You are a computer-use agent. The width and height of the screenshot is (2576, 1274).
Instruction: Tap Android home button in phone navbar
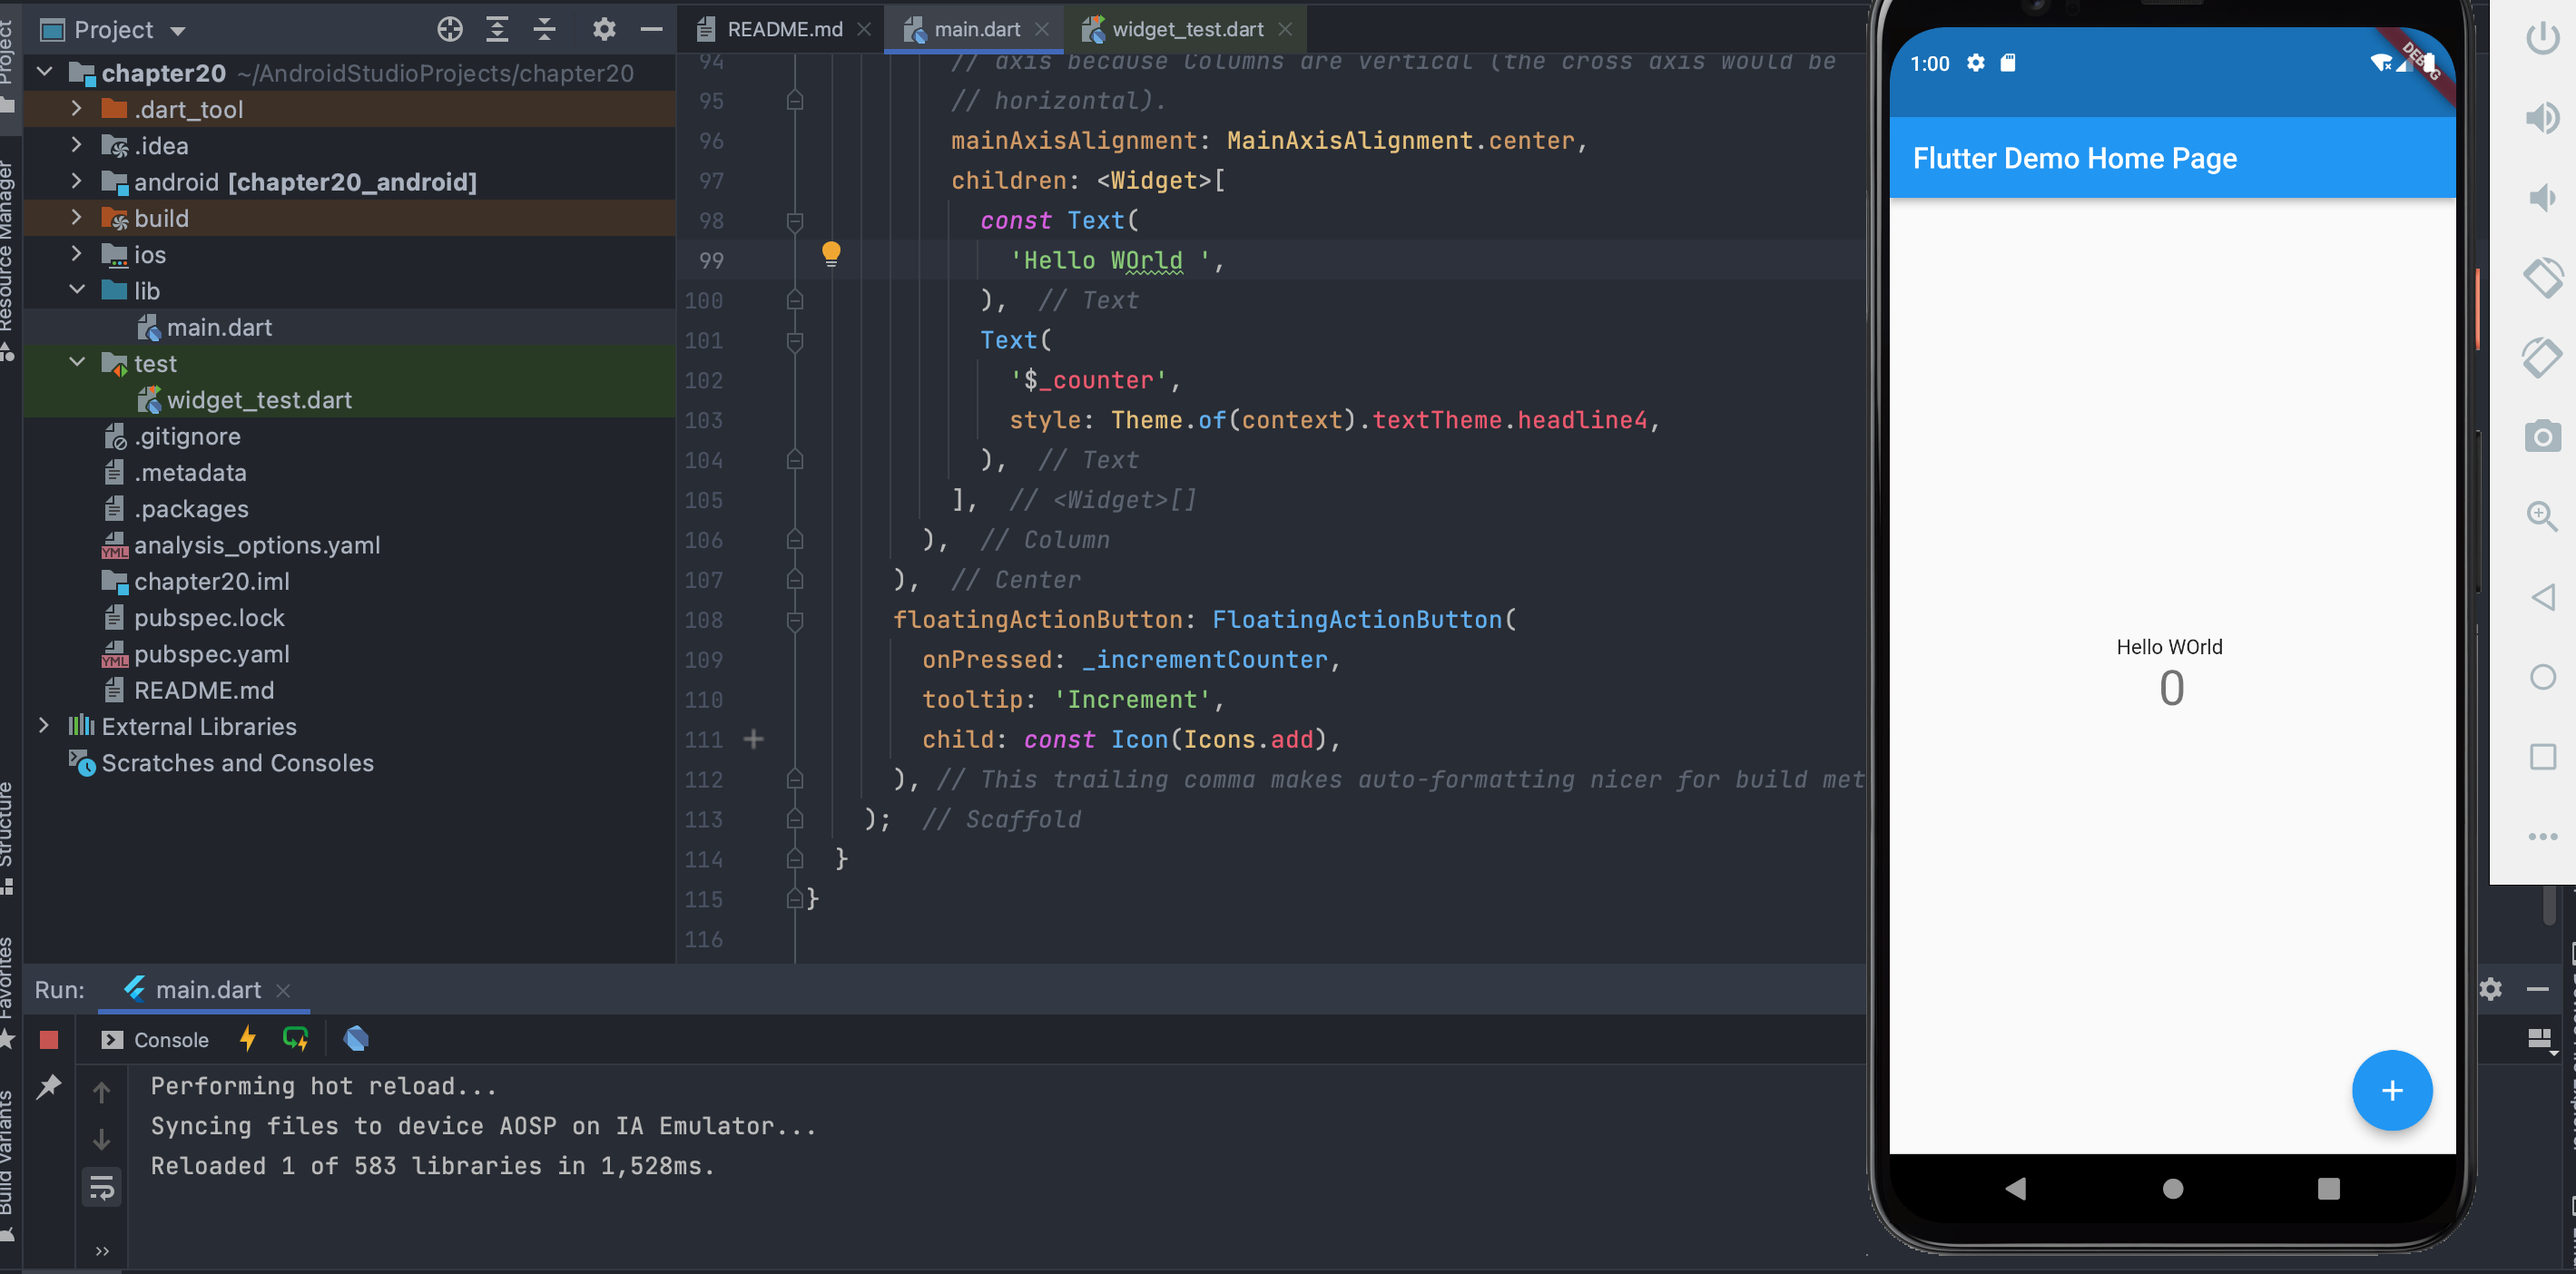(x=2173, y=1188)
